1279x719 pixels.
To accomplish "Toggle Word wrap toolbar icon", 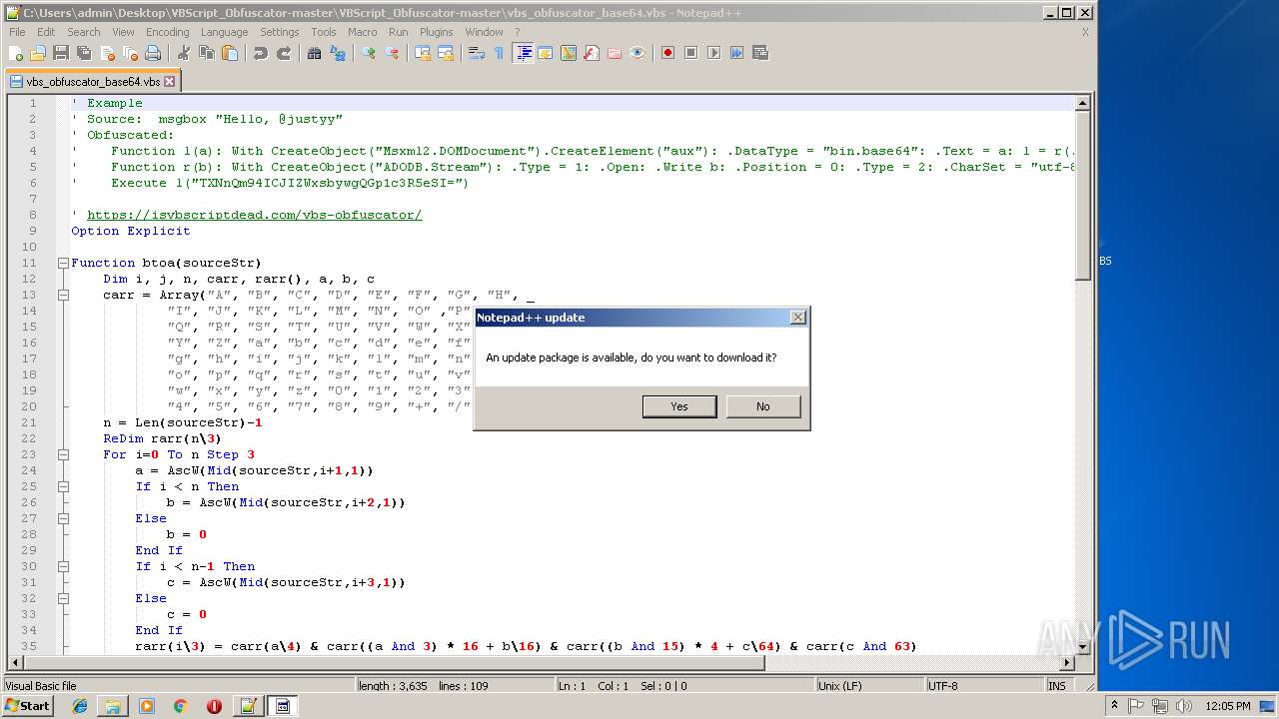I will coord(477,53).
